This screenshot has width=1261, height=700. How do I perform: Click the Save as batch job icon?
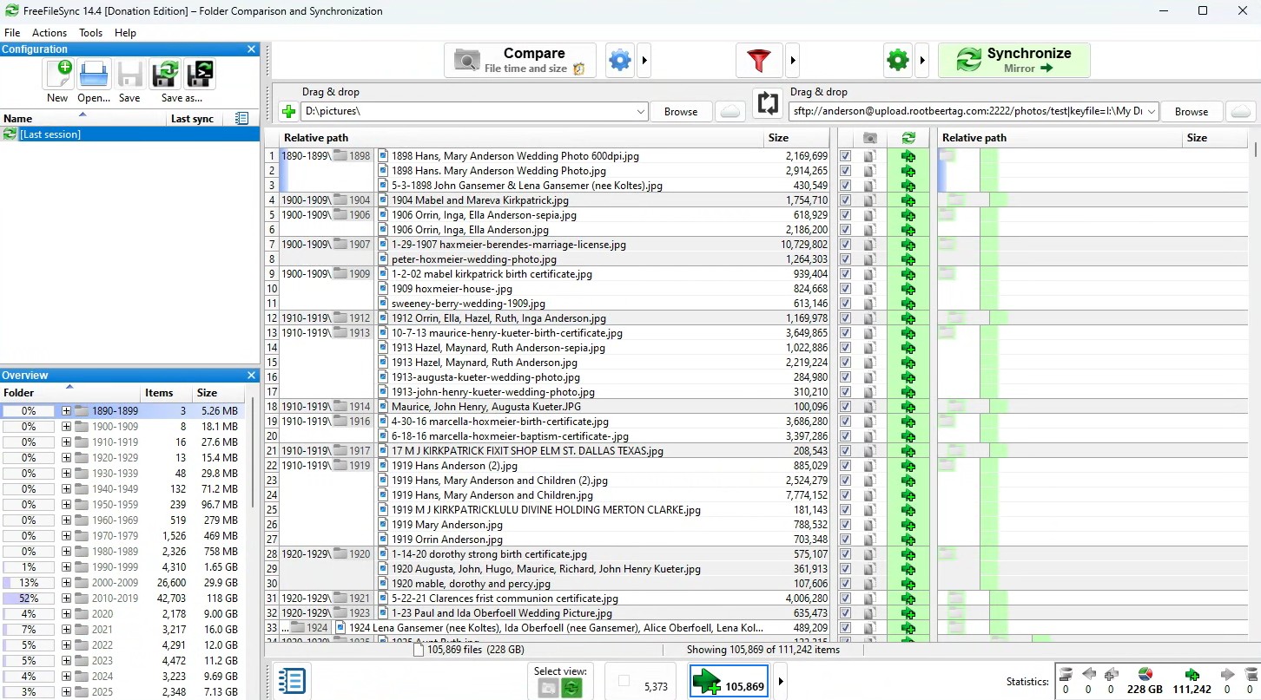tap(200, 75)
